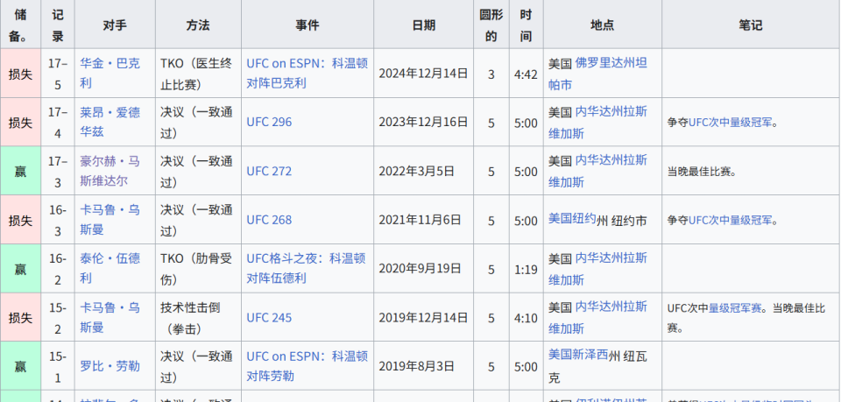The height and width of the screenshot is (402, 841).
Task: Select the time value 4:10
Action: point(527,318)
